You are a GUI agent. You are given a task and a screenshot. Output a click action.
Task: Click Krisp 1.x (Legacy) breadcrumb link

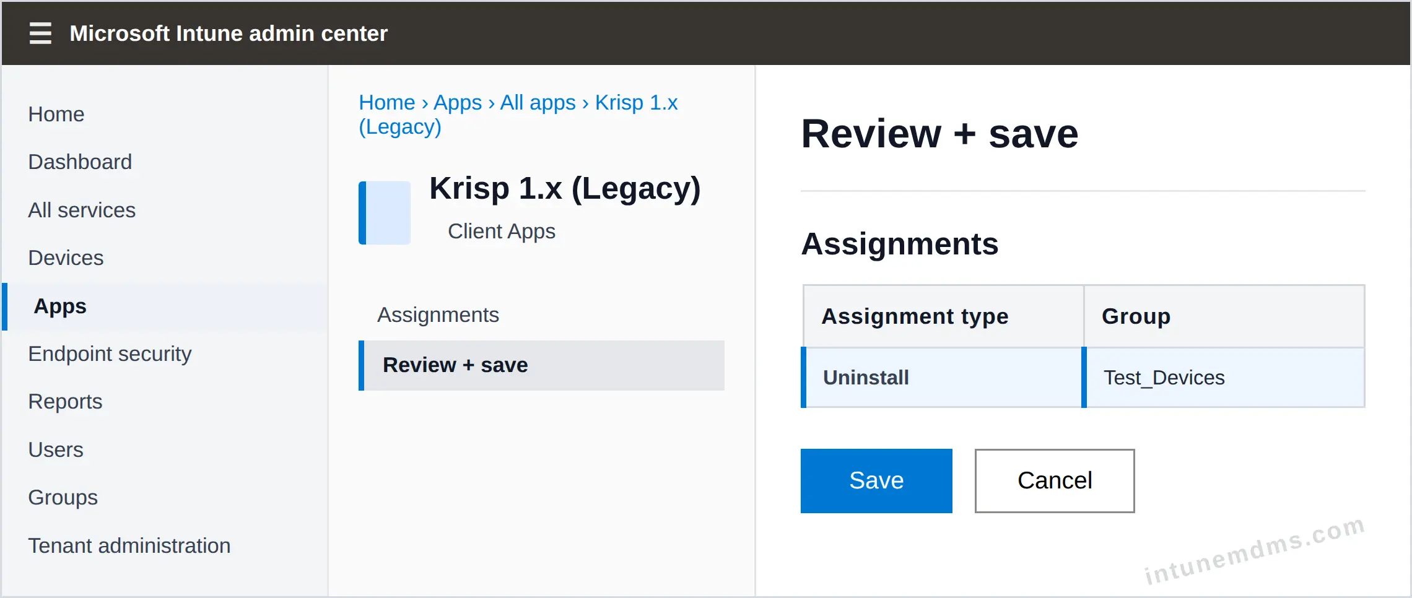518,115
